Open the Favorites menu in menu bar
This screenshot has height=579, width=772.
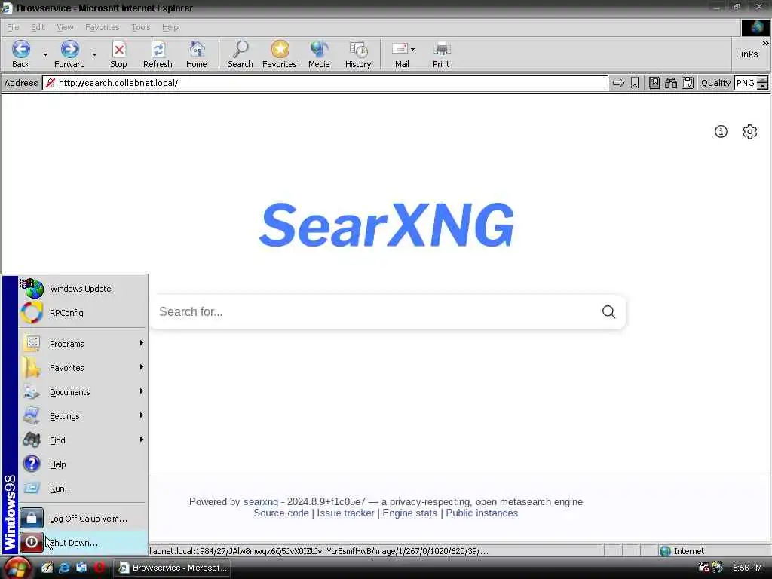[102, 27]
